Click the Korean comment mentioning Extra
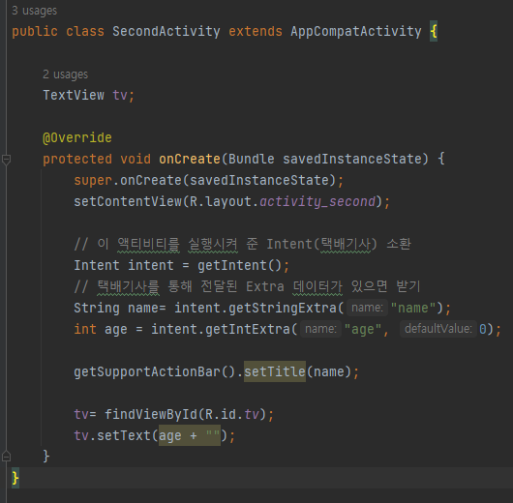The image size is (513, 503). click(247, 287)
